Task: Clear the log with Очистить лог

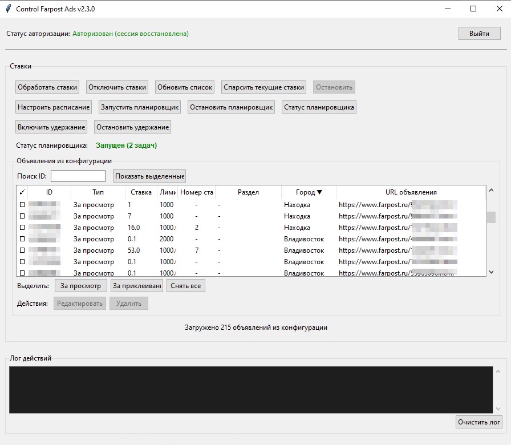Action: pyautogui.click(x=479, y=422)
